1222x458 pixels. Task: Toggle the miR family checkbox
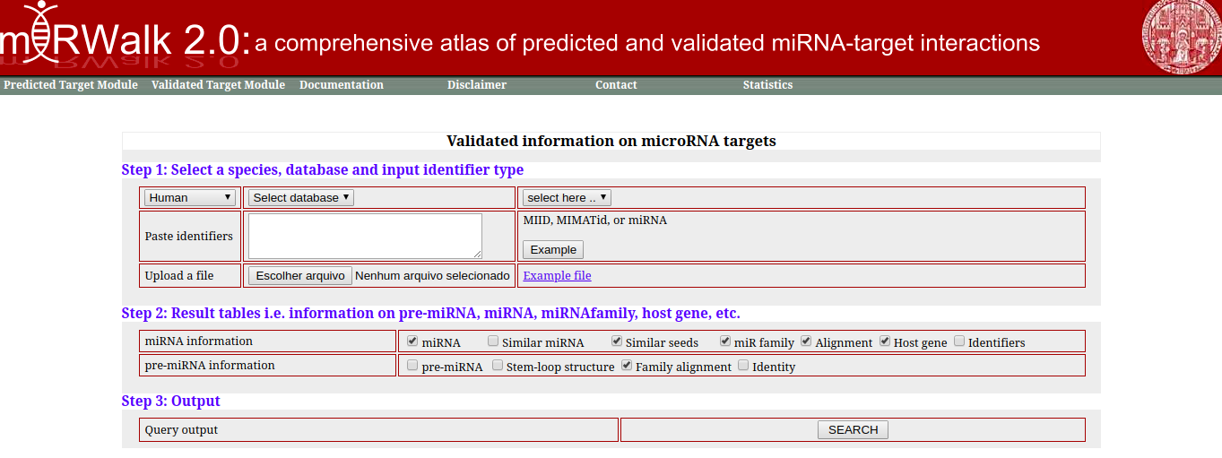[x=725, y=341]
